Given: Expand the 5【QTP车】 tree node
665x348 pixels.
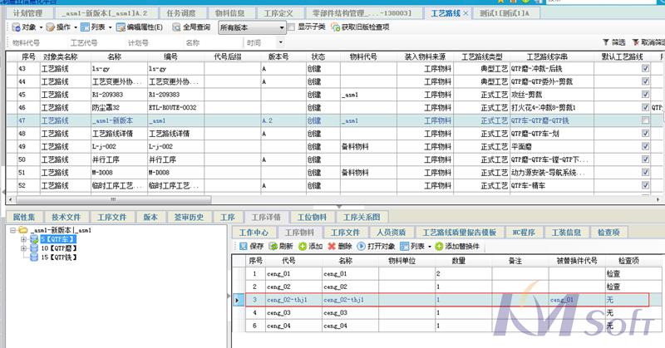Looking at the screenshot, I should tap(23, 238).
